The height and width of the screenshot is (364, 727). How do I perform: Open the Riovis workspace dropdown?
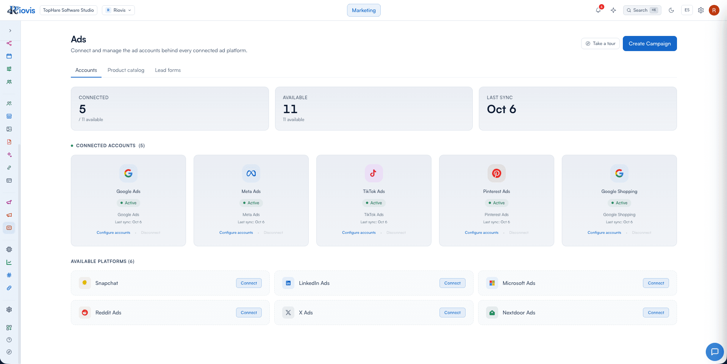pos(119,10)
